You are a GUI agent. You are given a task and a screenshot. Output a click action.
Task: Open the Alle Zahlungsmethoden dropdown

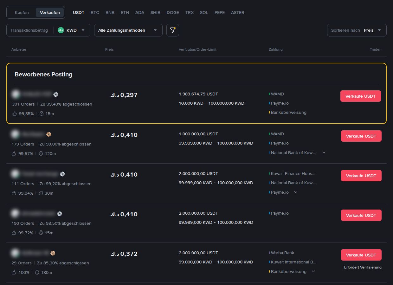point(128,30)
